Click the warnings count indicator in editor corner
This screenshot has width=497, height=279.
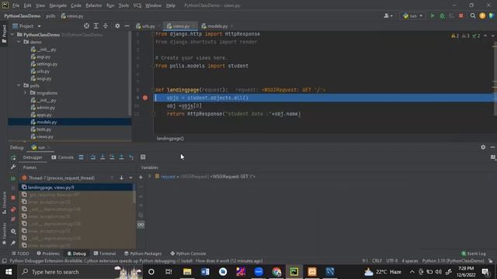pyautogui.click(x=455, y=36)
